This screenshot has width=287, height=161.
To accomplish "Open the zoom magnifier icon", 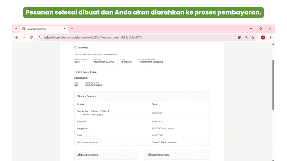I will pos(246,37).
